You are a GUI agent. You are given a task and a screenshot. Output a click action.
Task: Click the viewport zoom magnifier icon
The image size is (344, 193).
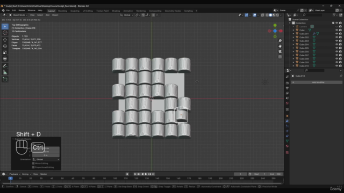pos(280,41)
